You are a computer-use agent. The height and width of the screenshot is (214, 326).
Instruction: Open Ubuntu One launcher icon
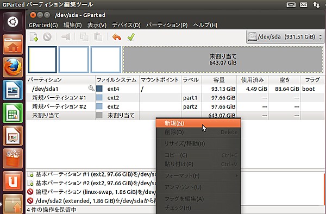(x=13, y=181)
